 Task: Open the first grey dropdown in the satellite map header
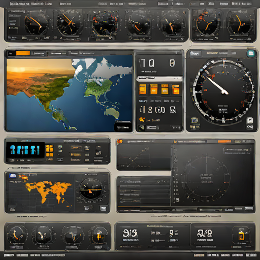pyautogui.click(x=39, y=53)
